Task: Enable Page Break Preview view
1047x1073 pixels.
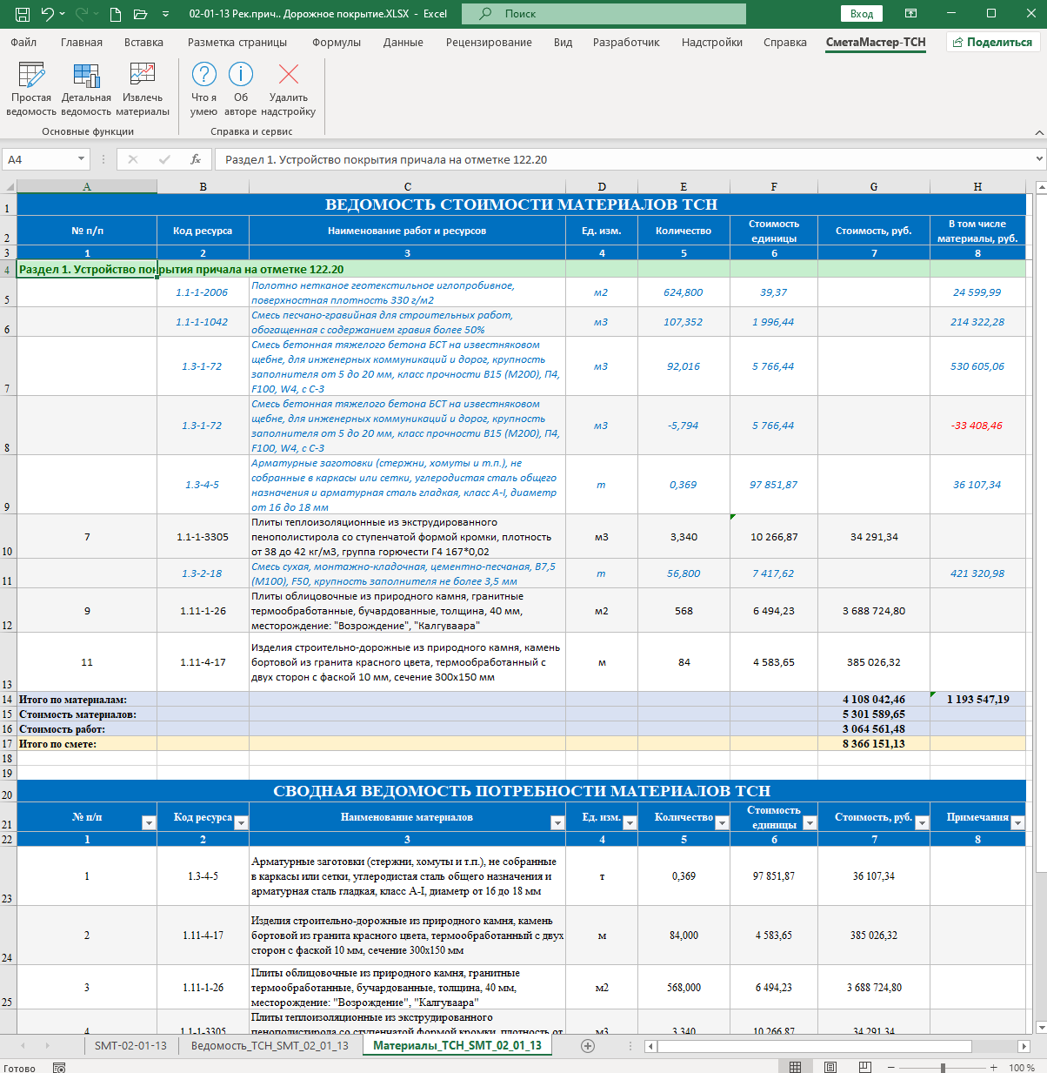Action: (x=864, y=1067)
